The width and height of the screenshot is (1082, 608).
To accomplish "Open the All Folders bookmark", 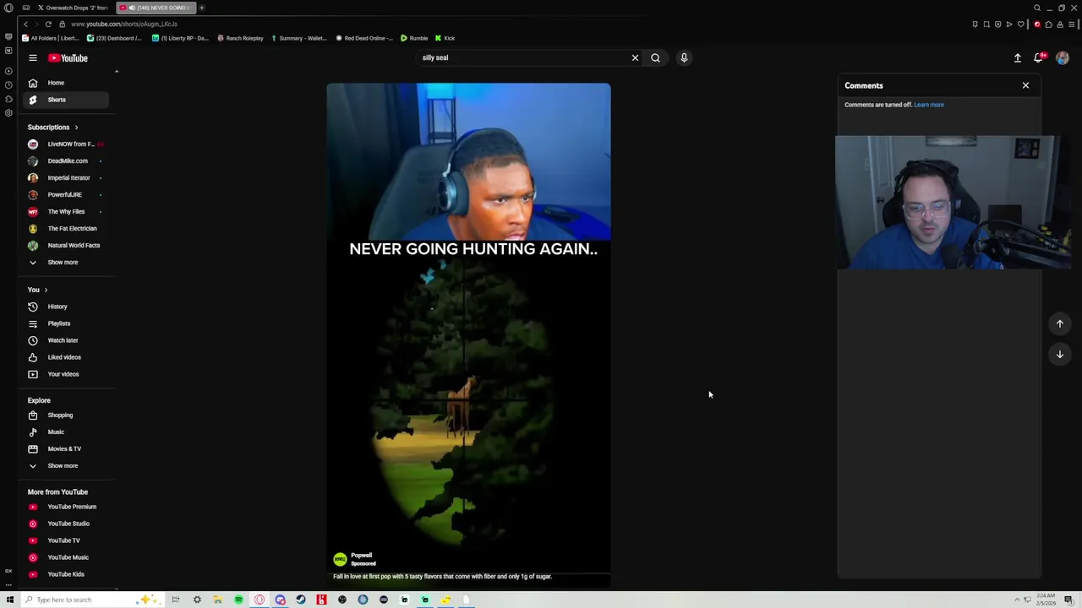I will click(50, 38).
